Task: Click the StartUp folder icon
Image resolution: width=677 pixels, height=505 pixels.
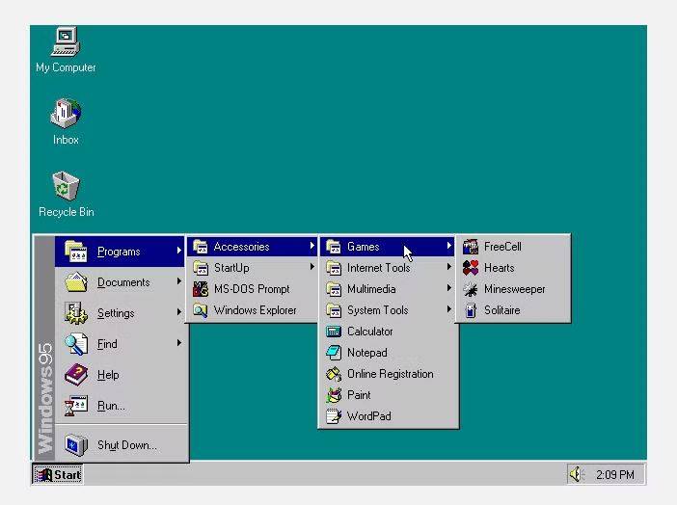Action: pos(201,268)
